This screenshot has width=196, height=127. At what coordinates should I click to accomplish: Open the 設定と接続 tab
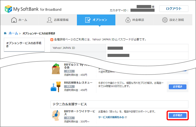coord(173,20)
